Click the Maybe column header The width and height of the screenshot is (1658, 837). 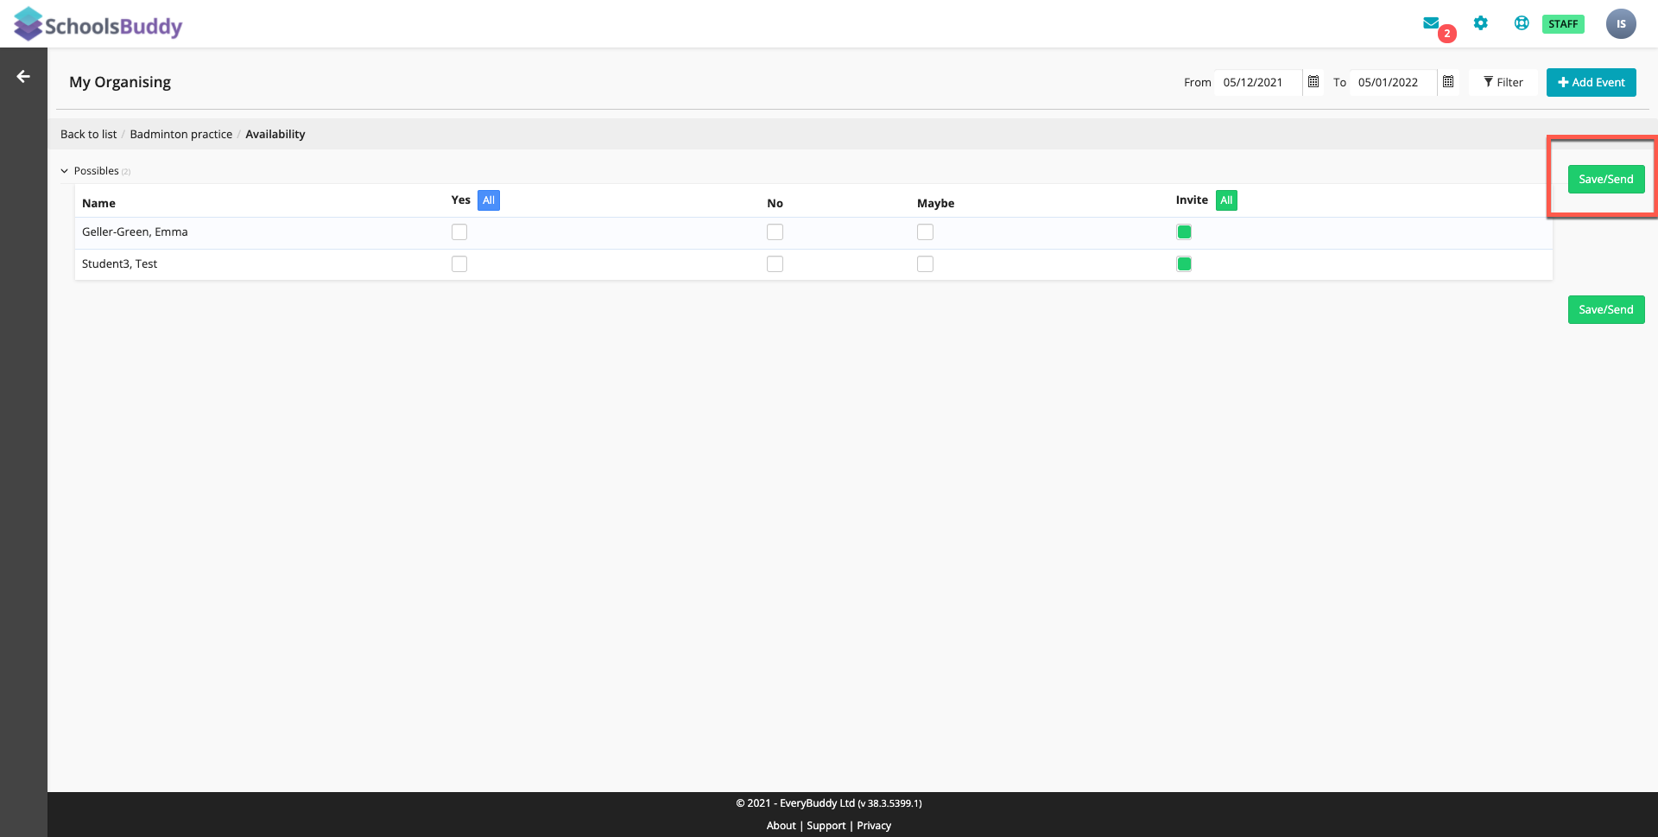pos(935,203)
